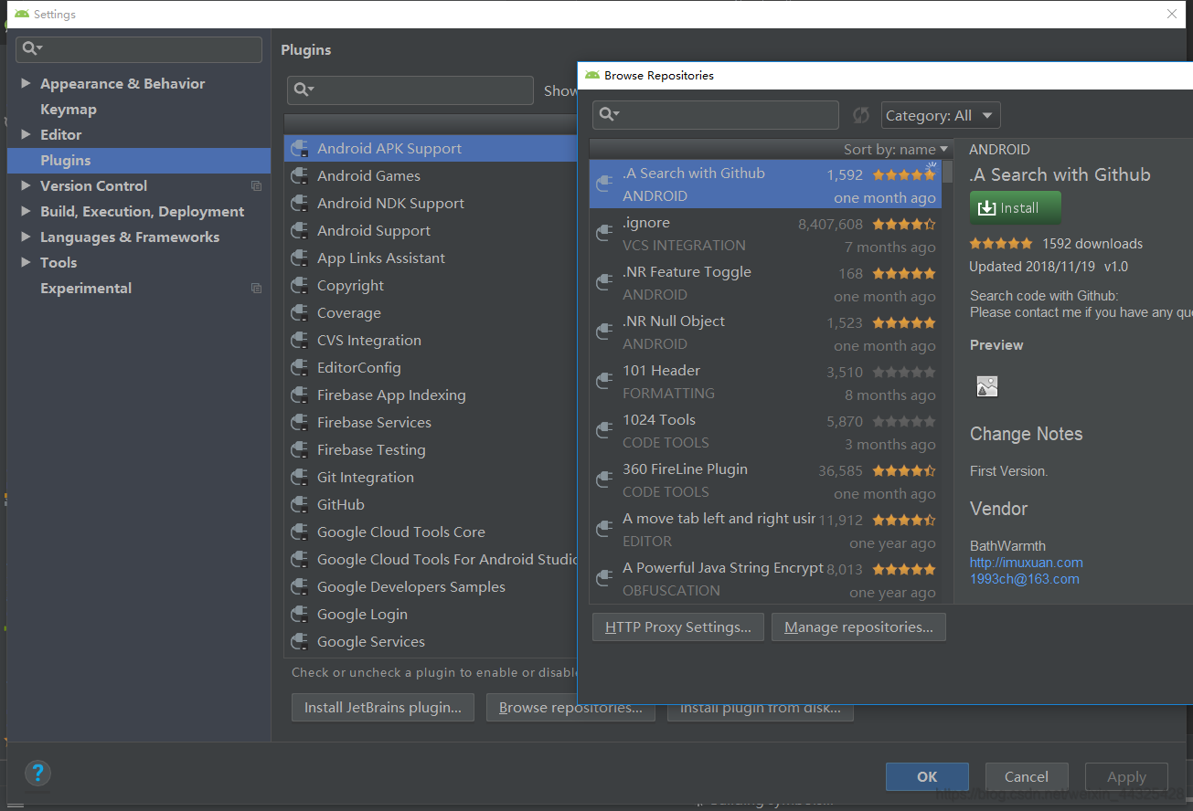Click the plugin icon beside Git Integration

(299, 477)
